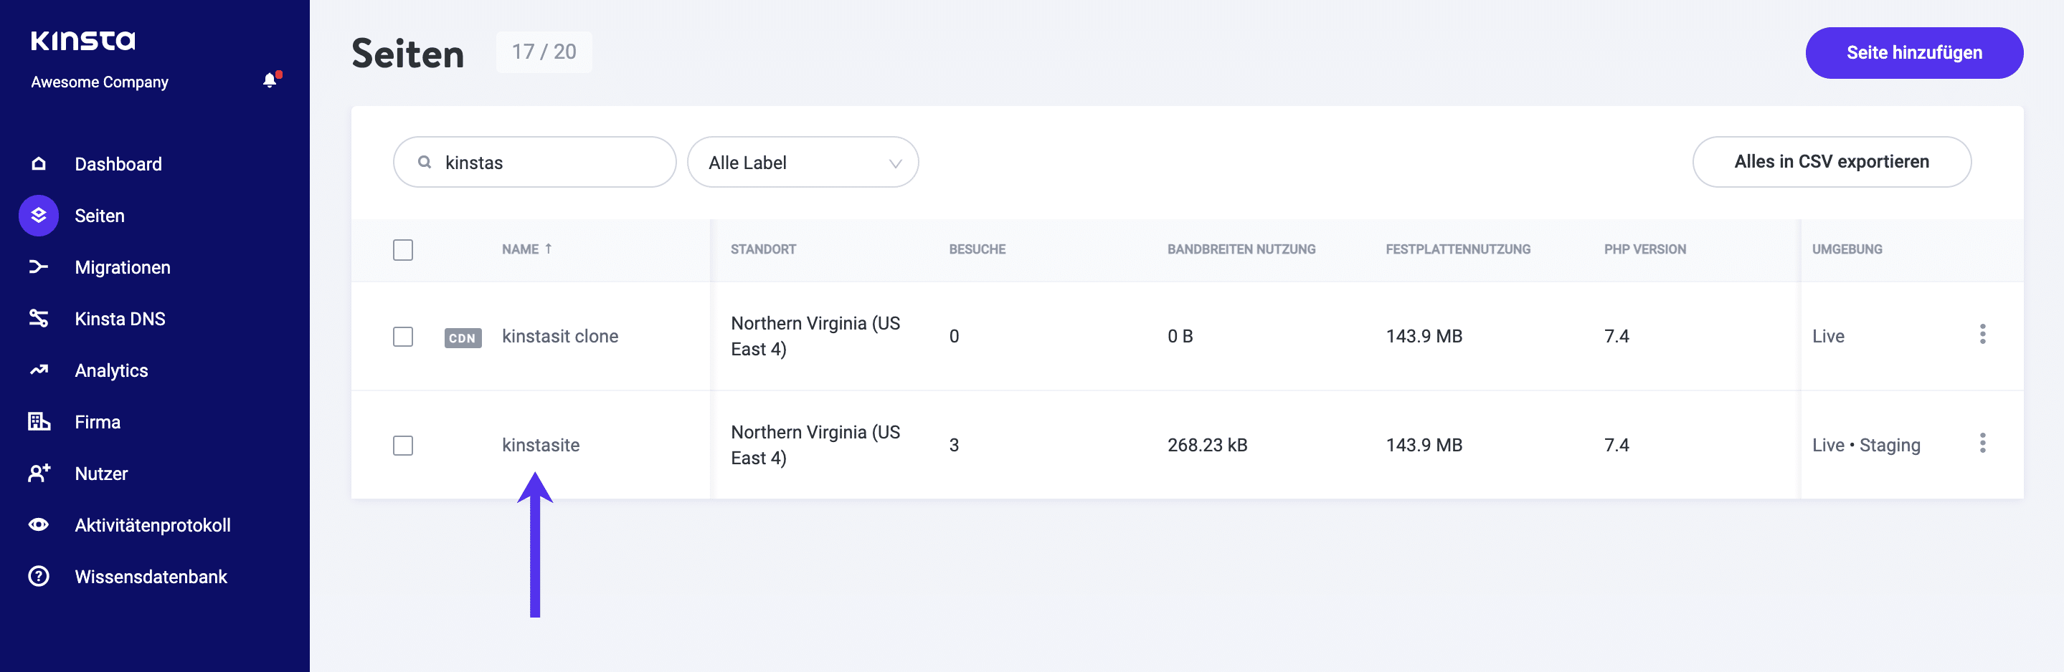2064x672 pixels.
Task: Open the kinstasite entry
Action: (540, 445)
